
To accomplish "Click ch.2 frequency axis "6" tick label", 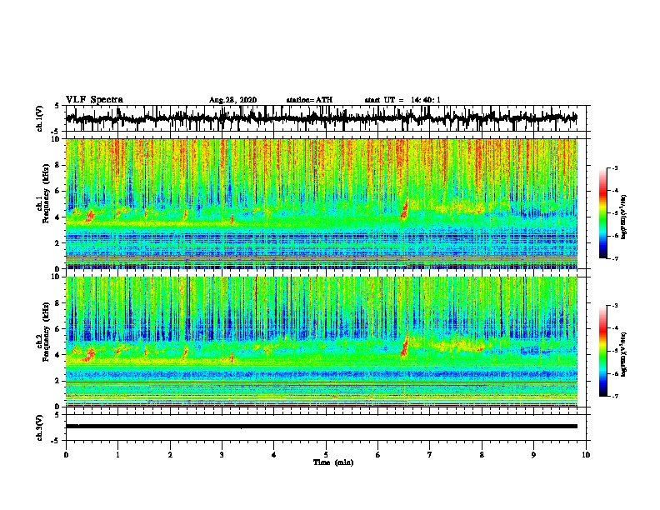I will tap(58, 329).
